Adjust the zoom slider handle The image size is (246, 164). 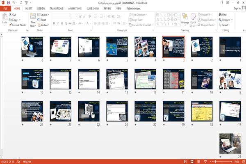click(215, 162)
